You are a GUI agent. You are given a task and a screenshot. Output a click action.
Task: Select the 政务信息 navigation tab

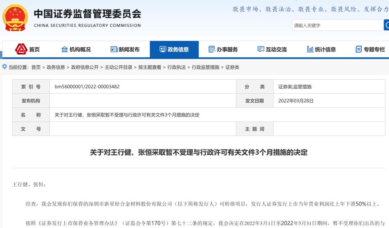[x=174, y=49]
